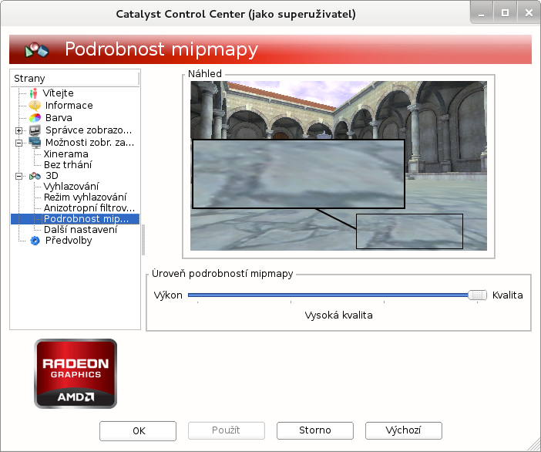Click the 3D shapes tree icon
This screenshot has width=541, height=452.
click(35, 176)
